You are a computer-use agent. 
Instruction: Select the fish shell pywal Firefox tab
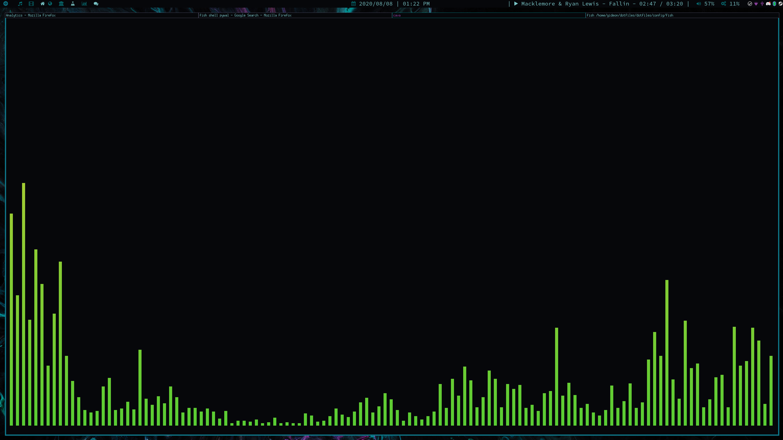pyautogui.click(x=245, y=15)
